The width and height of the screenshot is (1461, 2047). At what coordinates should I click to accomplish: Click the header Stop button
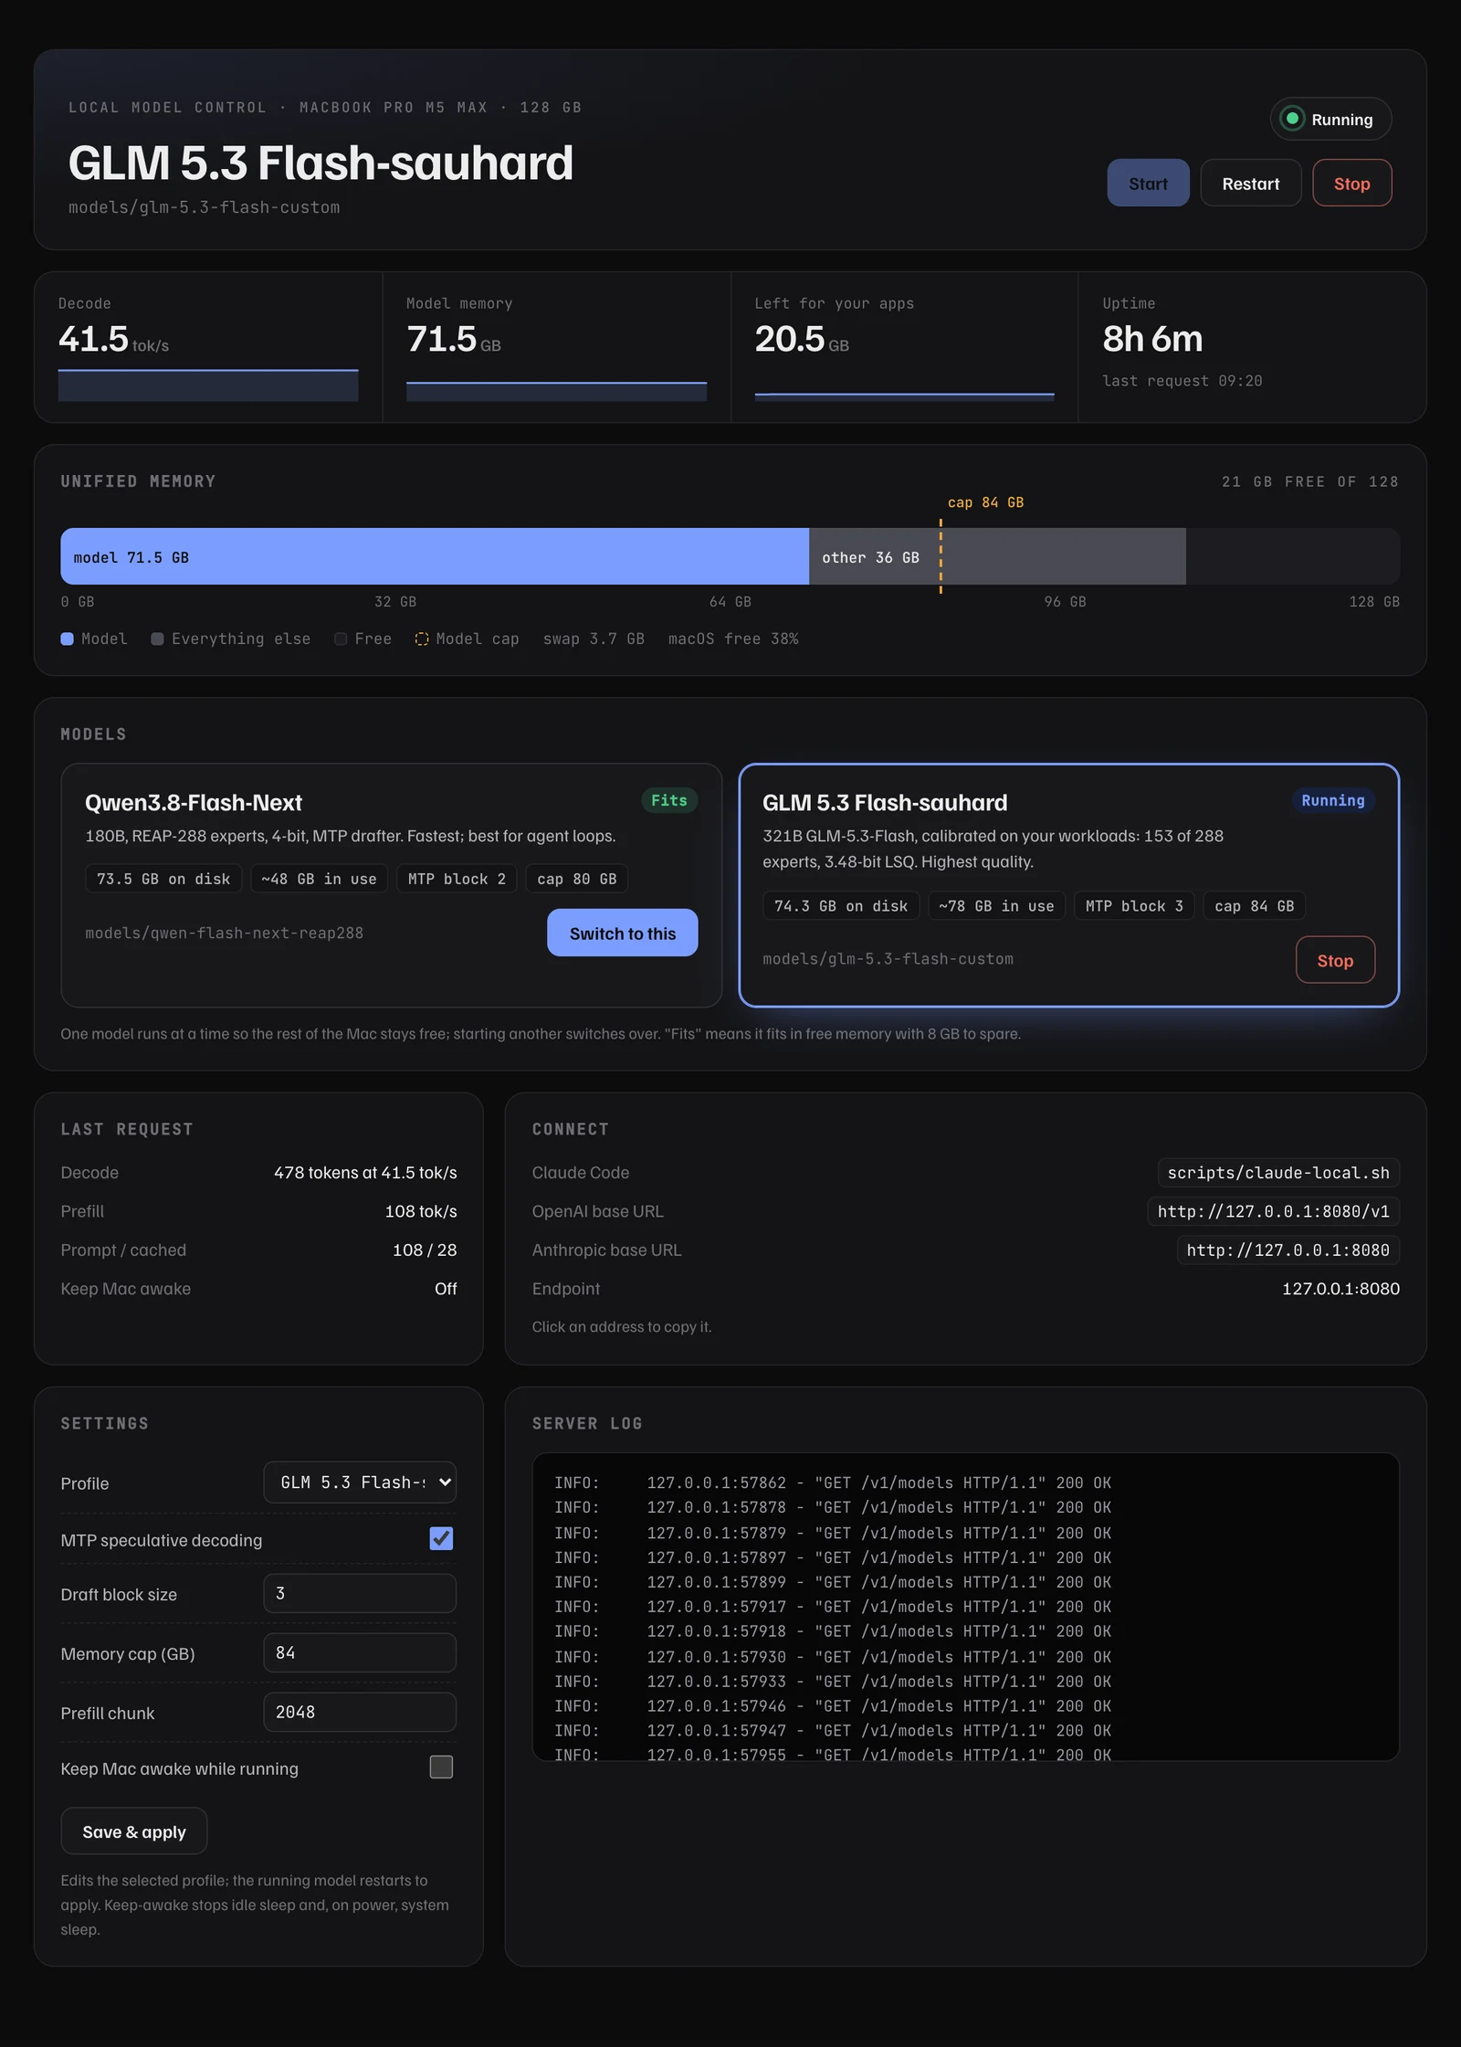[x=1351, y=183]
